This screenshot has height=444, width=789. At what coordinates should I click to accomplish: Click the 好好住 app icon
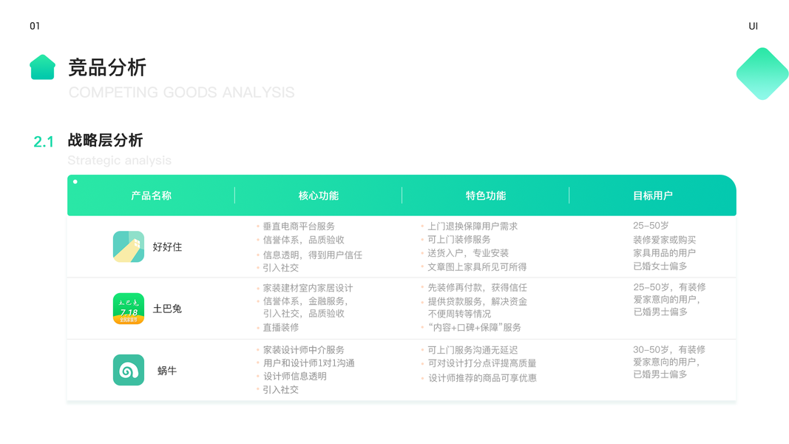click(129, 246)
